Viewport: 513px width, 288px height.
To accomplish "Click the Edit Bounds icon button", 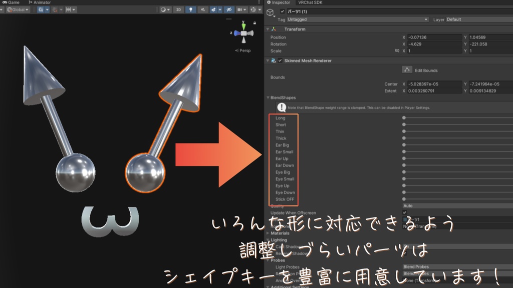I will pyautogui.click(x=407, y=70).
